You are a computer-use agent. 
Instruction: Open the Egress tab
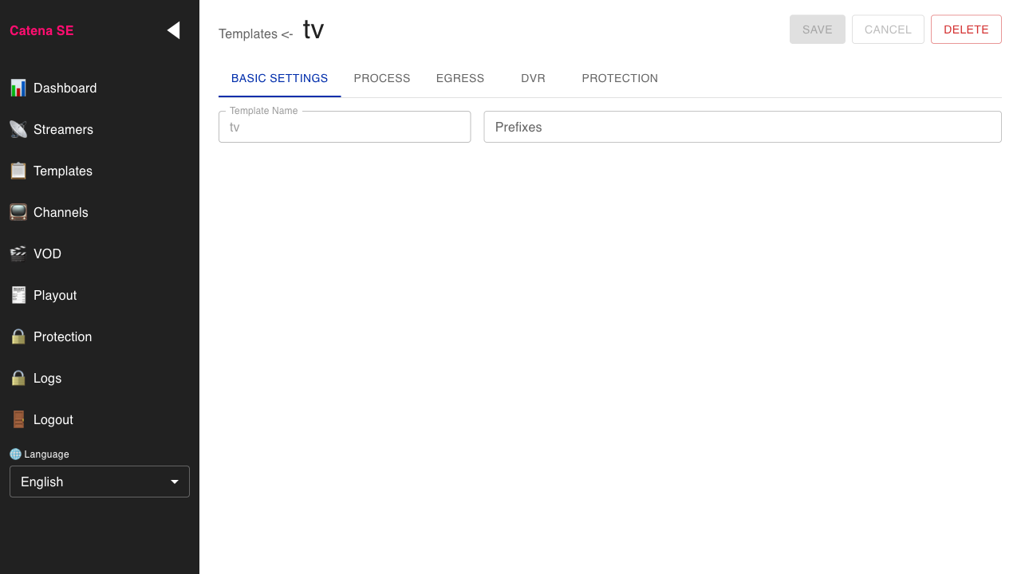click(460, 78)
